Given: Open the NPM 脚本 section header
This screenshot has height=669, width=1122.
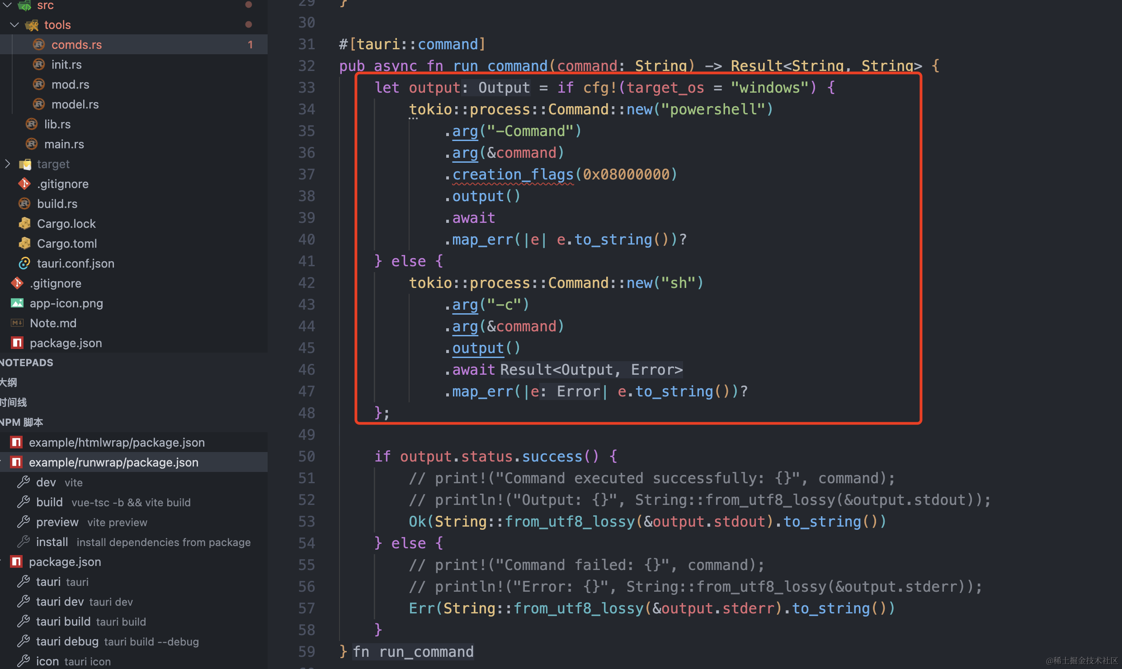Looking at the screenshot, I should pos(22,422).
